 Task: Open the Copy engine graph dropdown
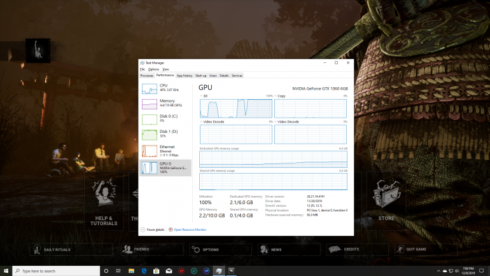[x=276, y=96]
